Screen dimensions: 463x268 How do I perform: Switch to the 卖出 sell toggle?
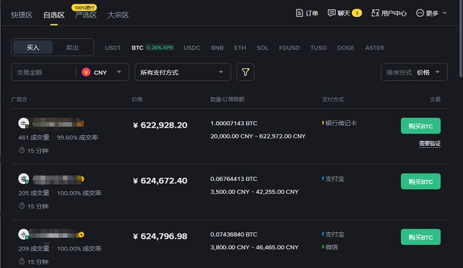pyautogui.click(x=72, y=48)
